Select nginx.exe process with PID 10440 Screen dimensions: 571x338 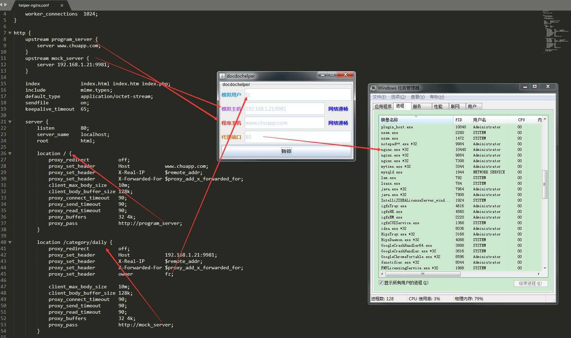[x=461, y=149]
